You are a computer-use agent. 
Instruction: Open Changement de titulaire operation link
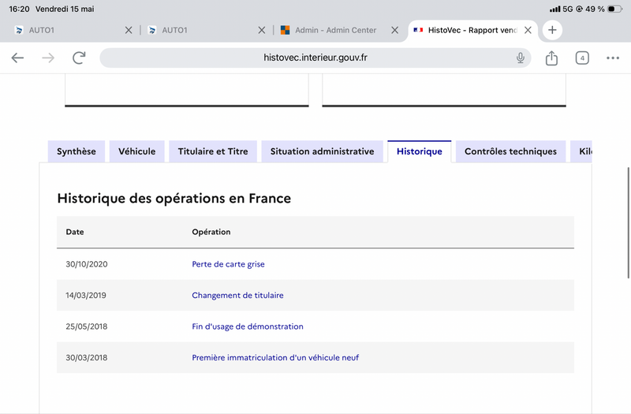tap(237, 295)
